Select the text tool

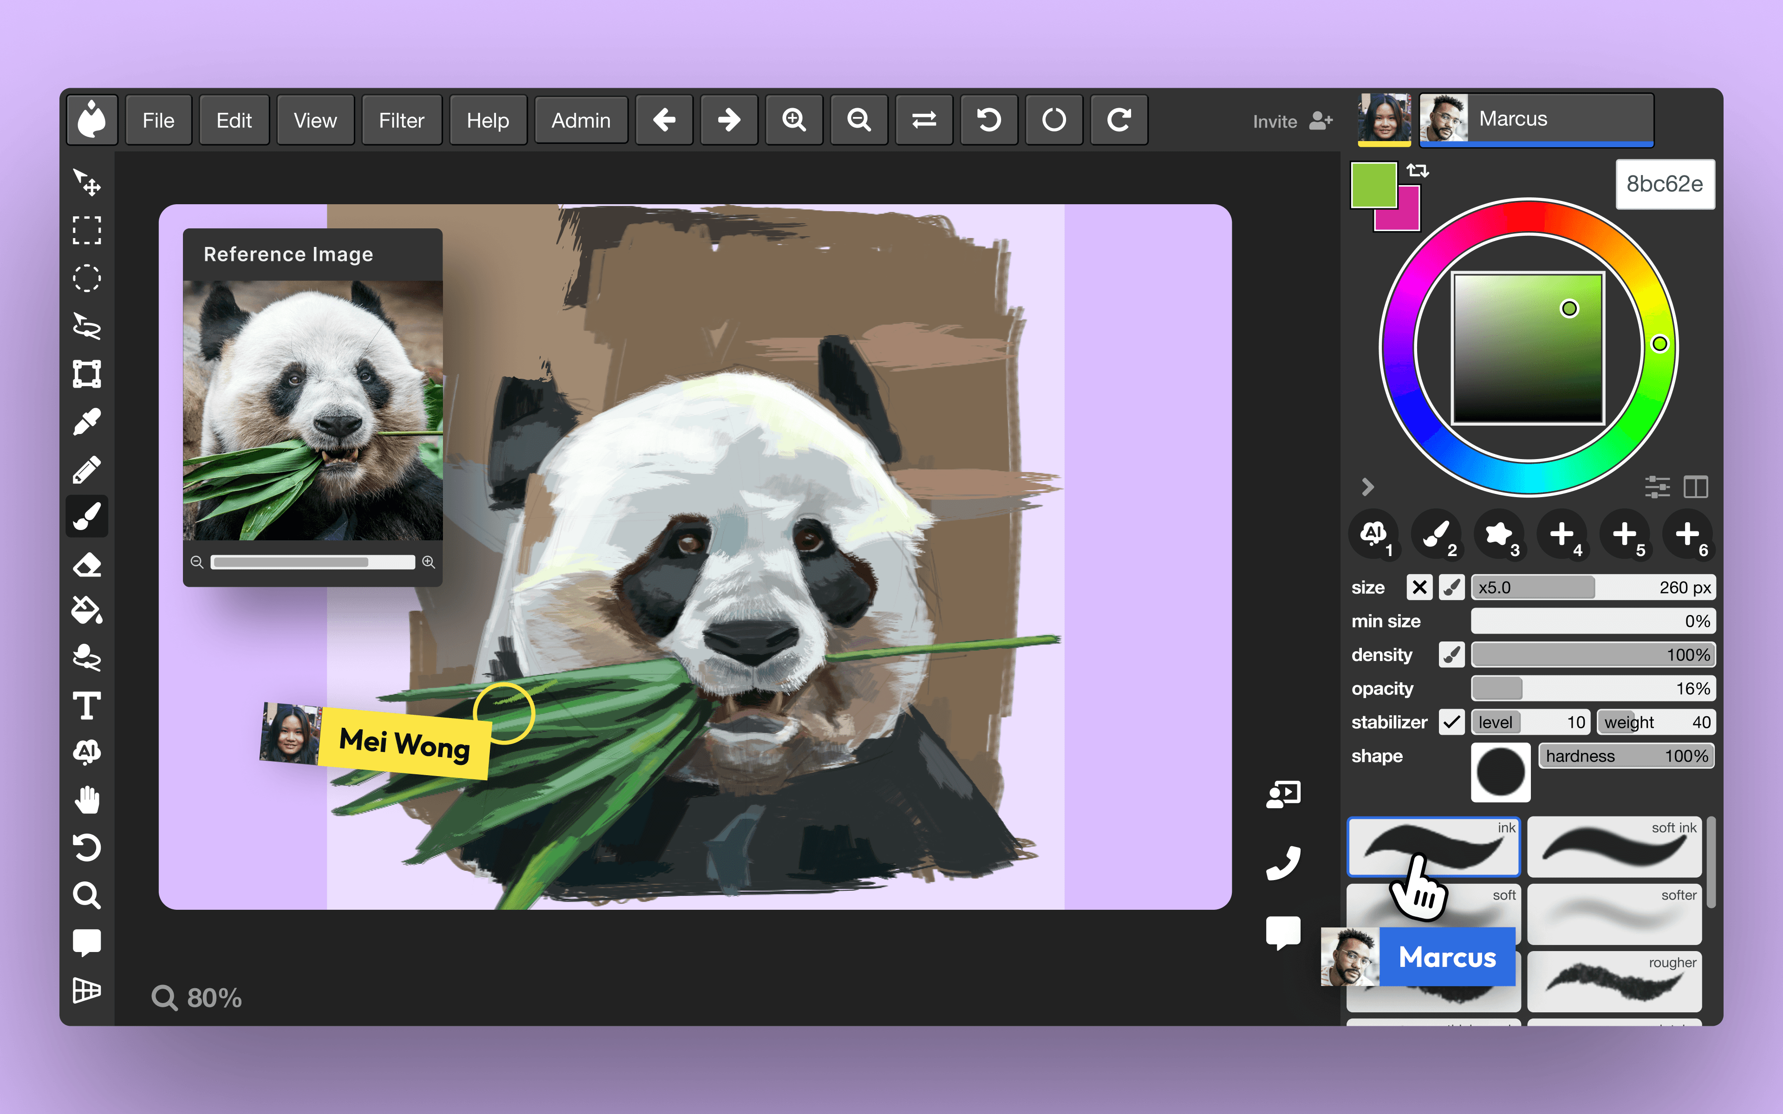pyautogui.click(x=87, y=705)
